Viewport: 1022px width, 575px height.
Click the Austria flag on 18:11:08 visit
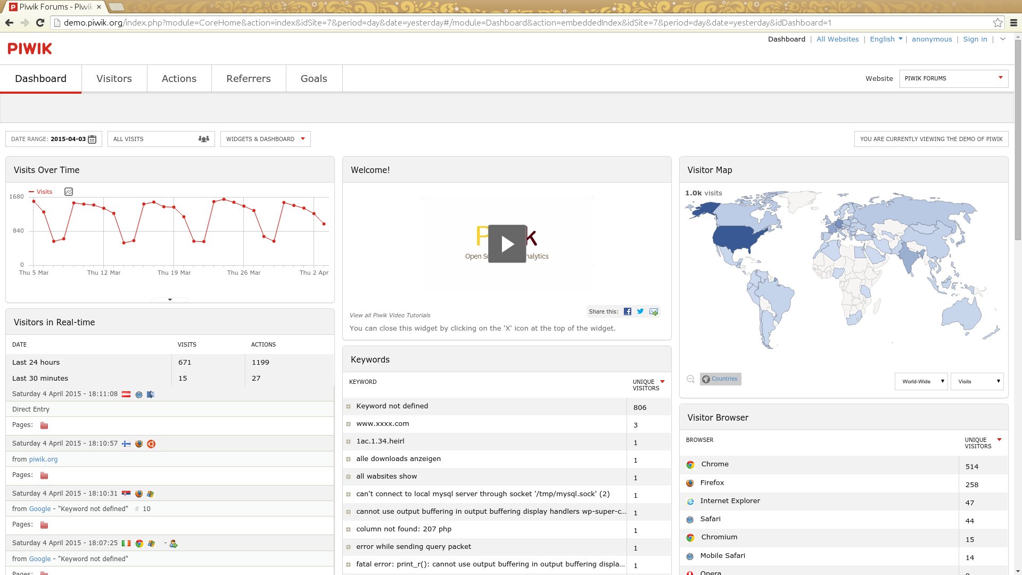tap(126, 395)
